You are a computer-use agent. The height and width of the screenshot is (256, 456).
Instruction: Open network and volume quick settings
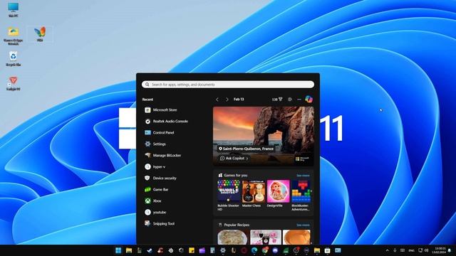[x=423, y=250]
